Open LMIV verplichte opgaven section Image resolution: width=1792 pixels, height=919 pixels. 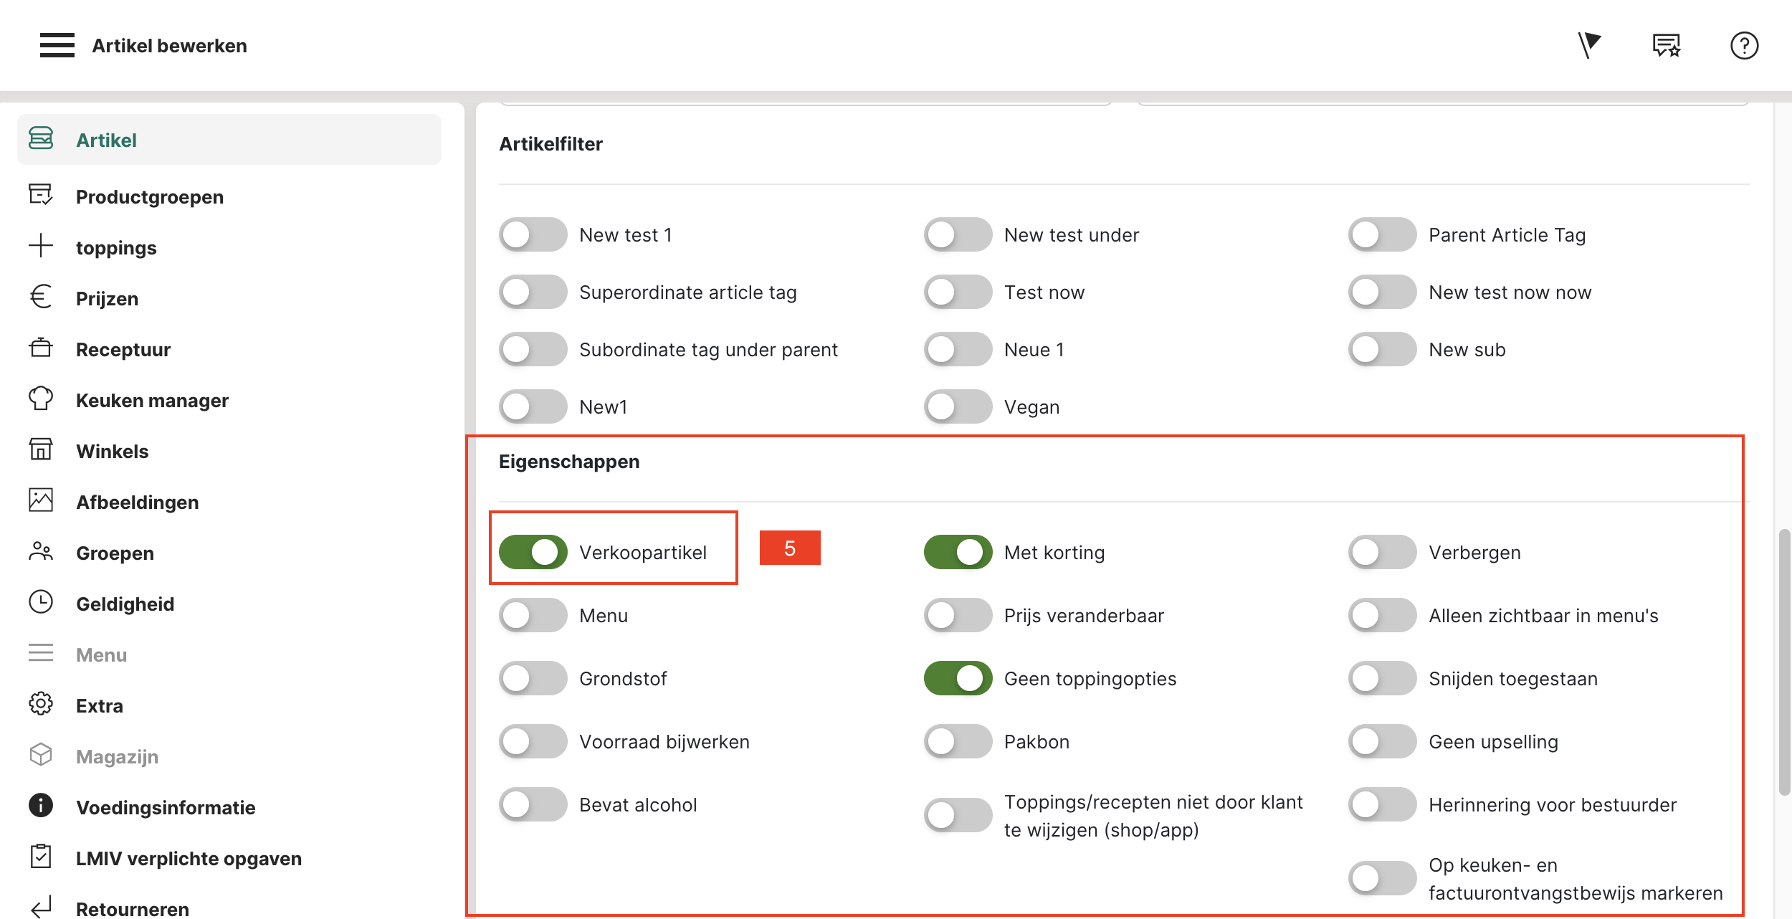tap(189, 858)
